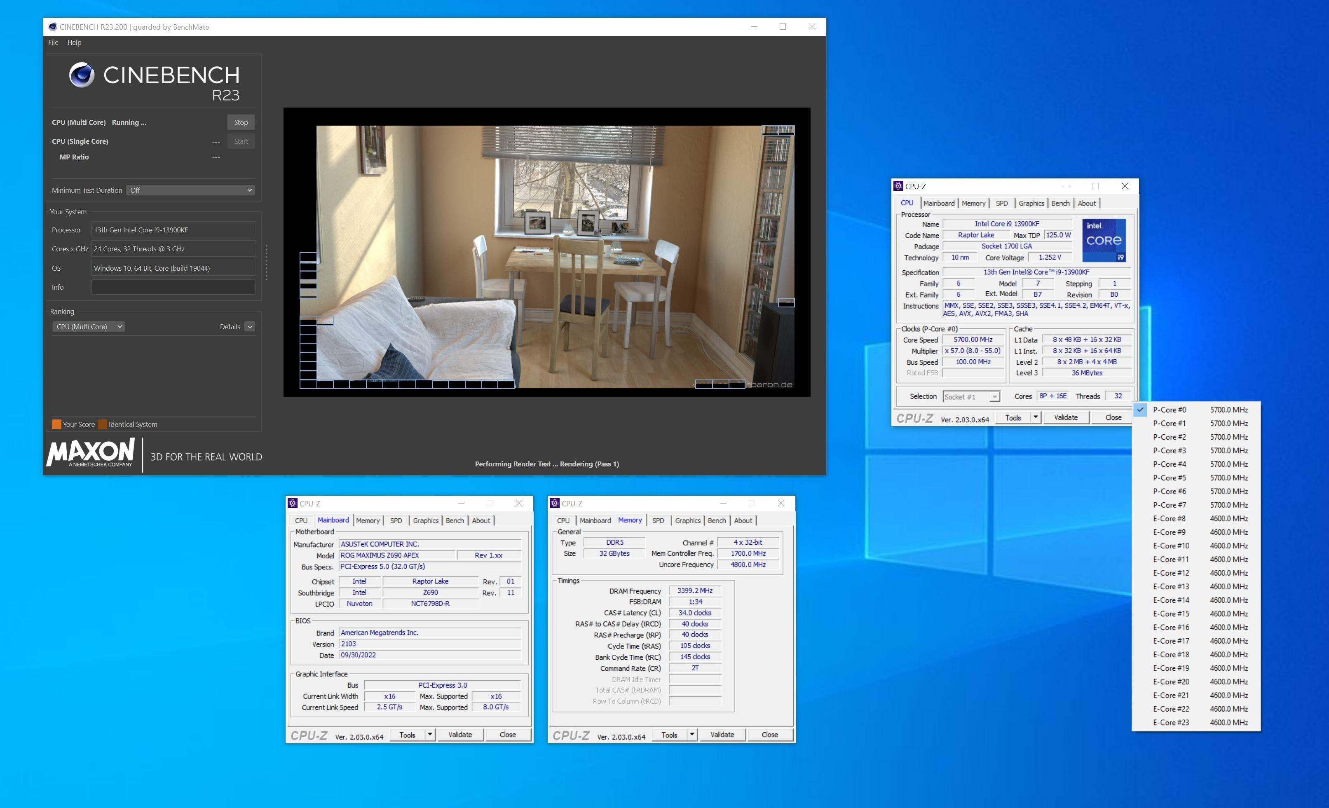Click the CPU-Z title icon in the Memory window
This screenshot has height=808, width=1329.
pyautogui.click(x=554, y=503)
